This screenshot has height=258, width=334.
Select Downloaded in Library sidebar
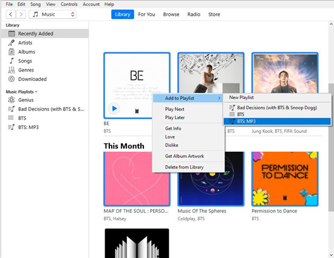tap(45, 79)
